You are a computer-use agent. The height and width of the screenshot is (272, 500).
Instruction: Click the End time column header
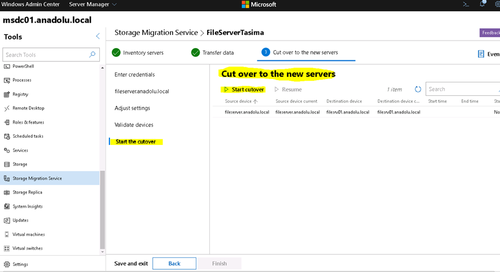pyautogui.click(x=470, y=102)
